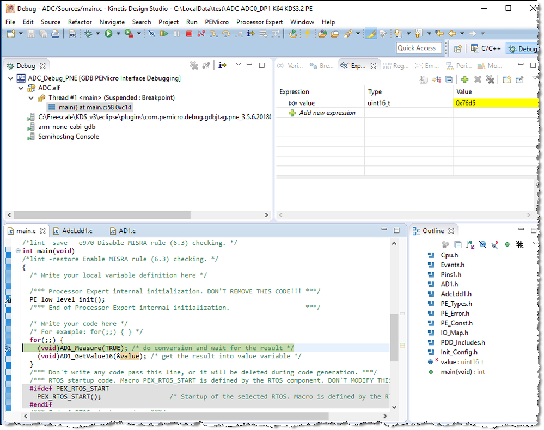Open the Debug view menu triangle

point(239,64)
